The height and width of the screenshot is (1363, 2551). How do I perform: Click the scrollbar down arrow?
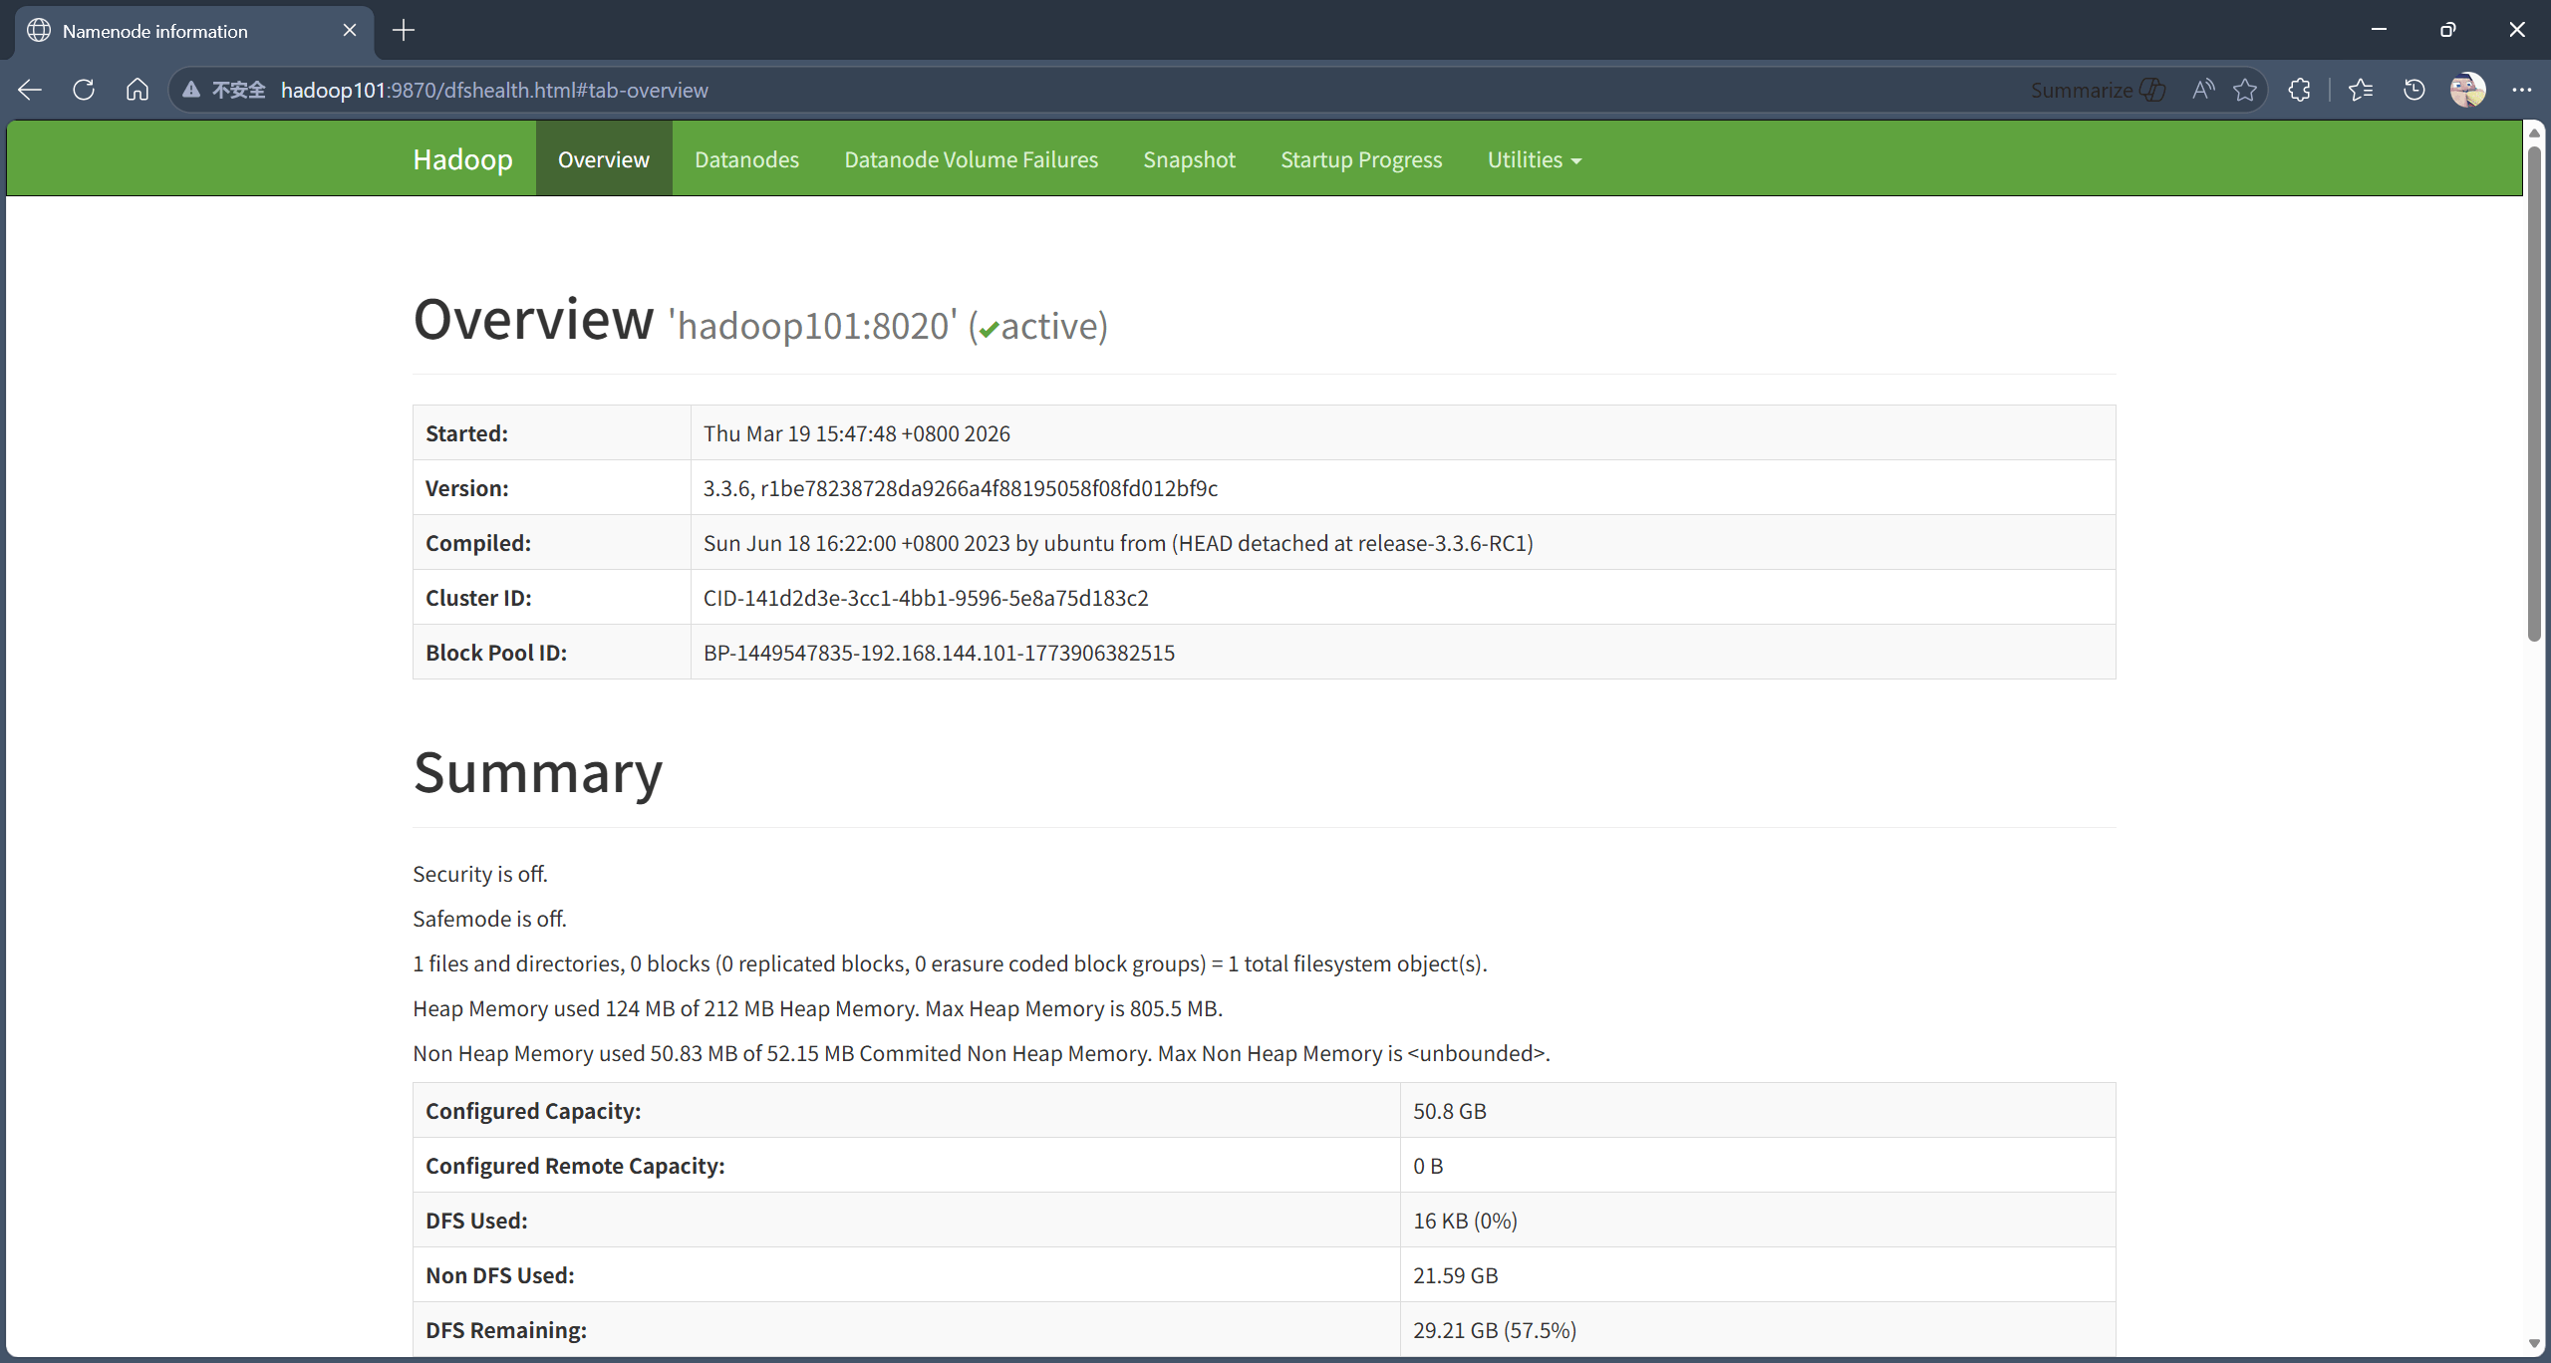[x=2534, y=1344]
